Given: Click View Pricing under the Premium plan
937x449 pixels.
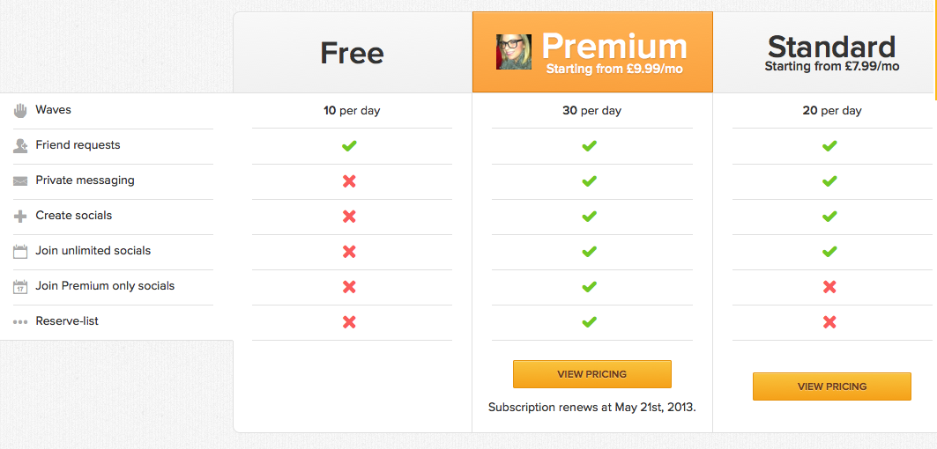Looking at the screenshot, I should point(592,374).
